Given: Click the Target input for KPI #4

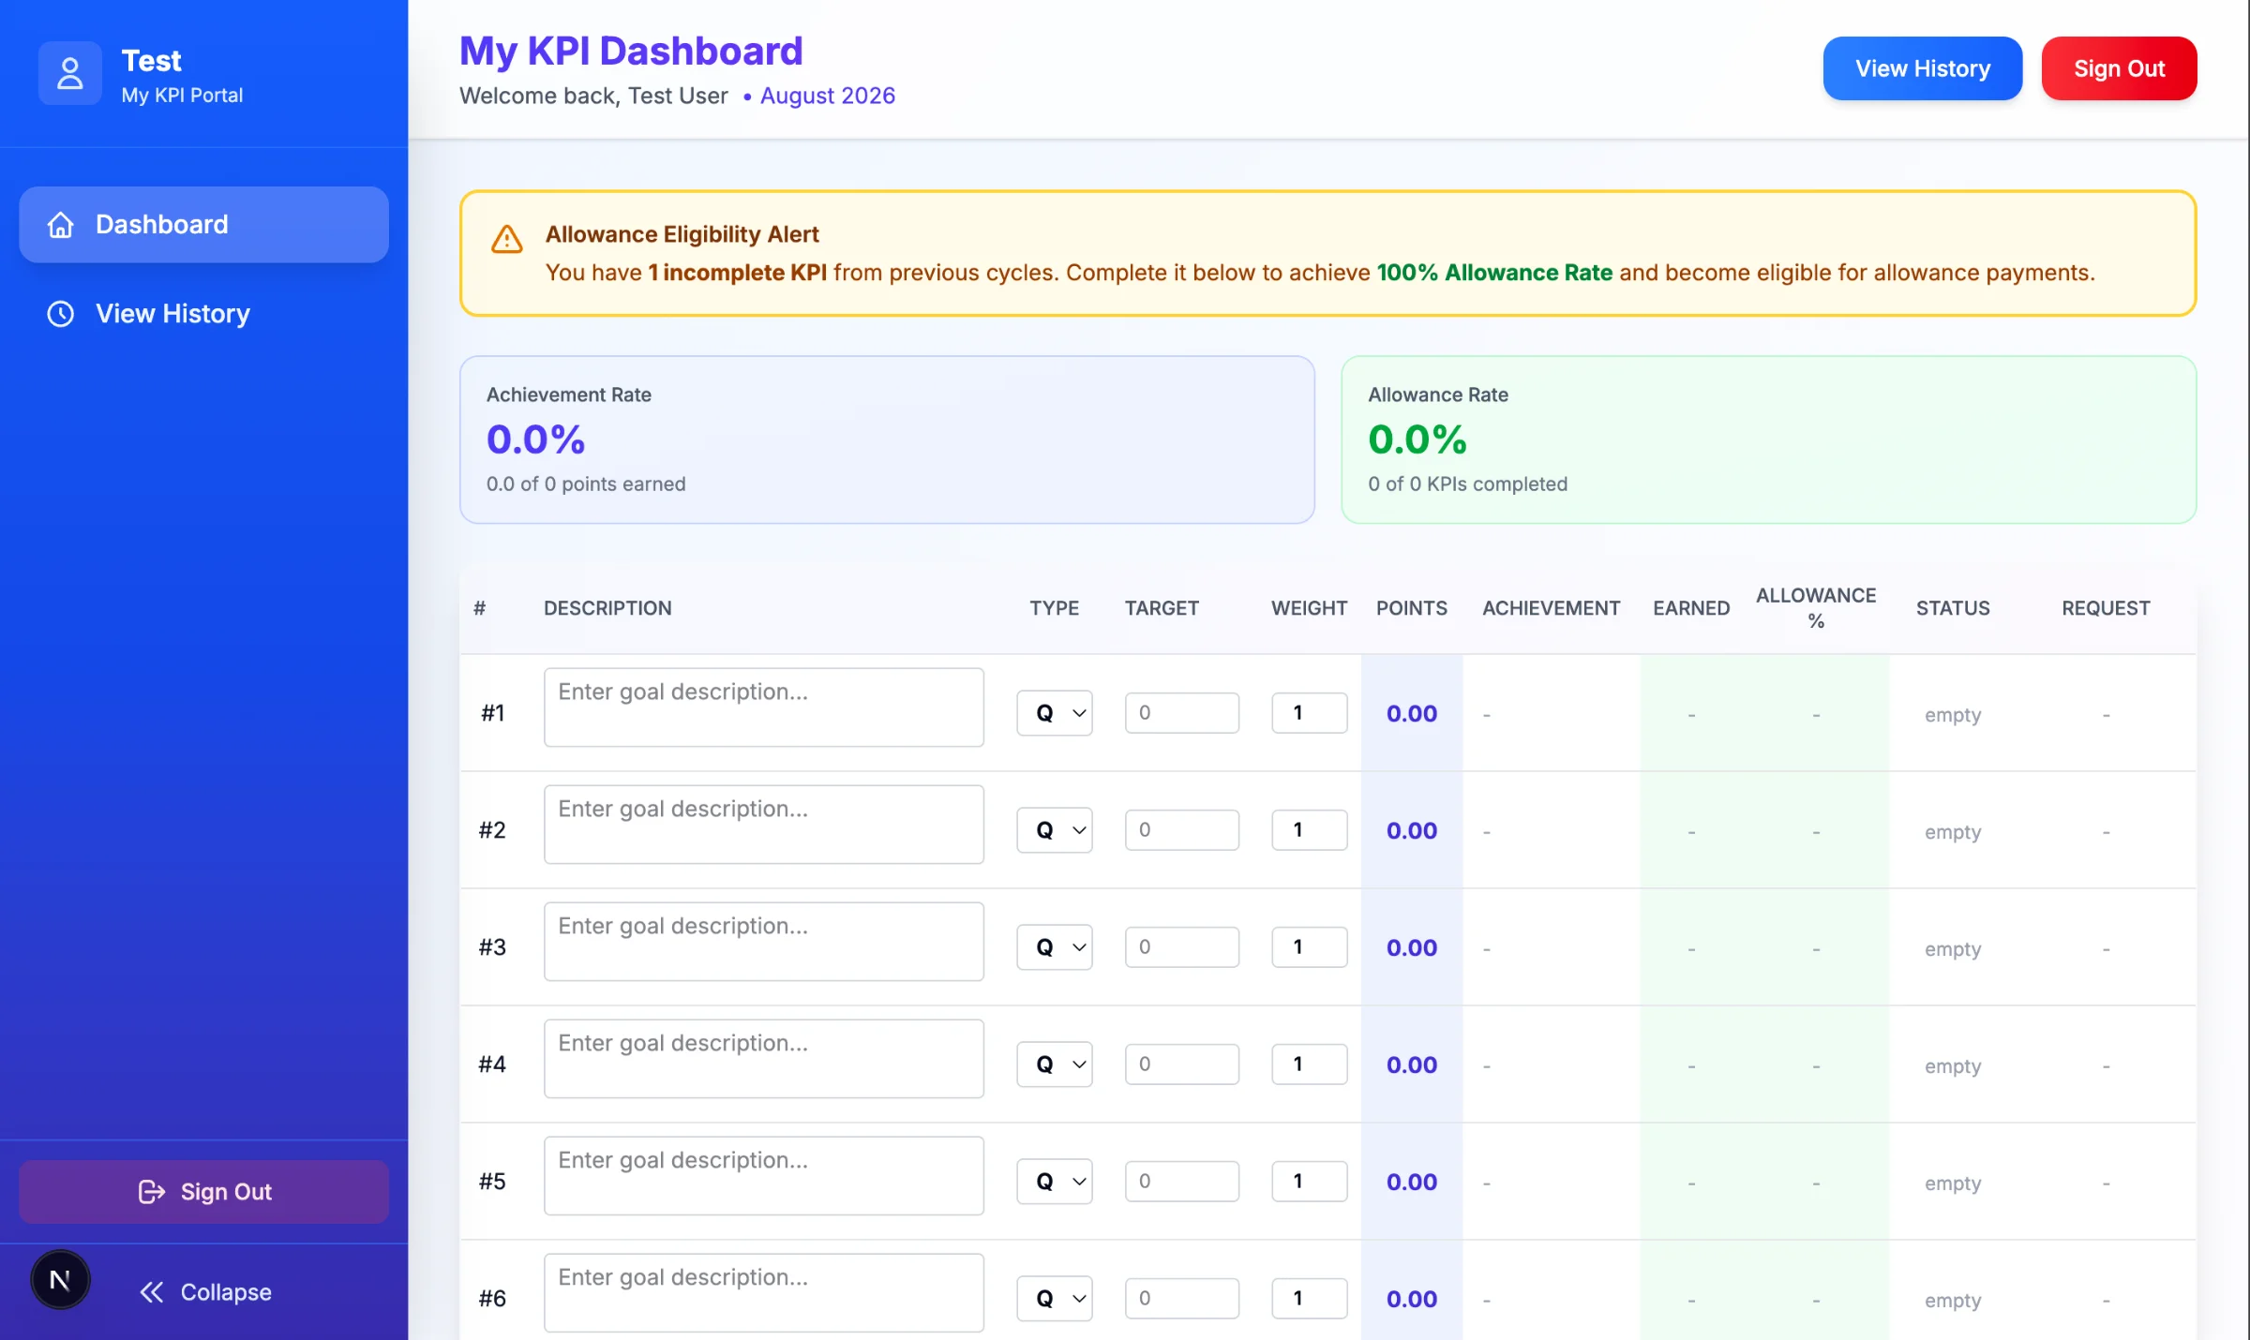Looking at the screenshot, I should tap(1182, 1065).
